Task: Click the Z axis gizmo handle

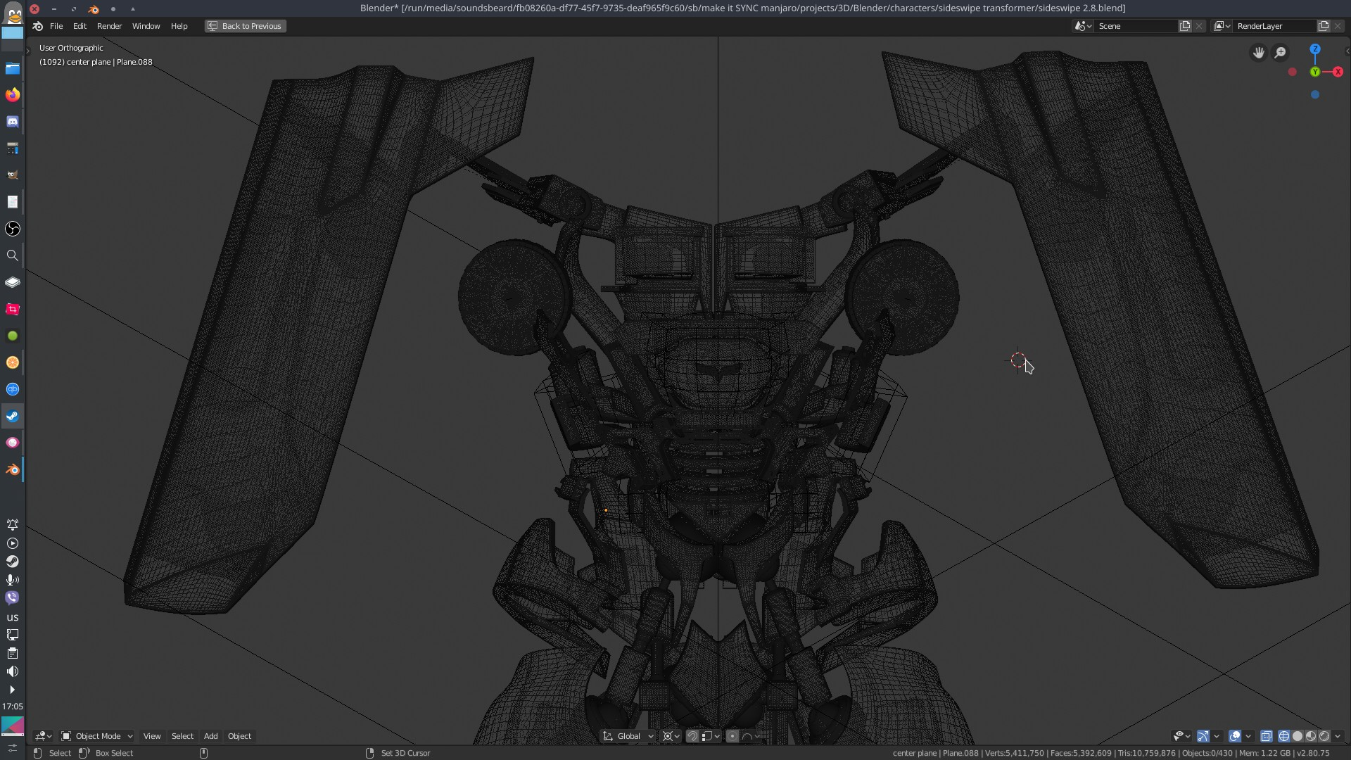Action: click(x=1315, y=49)
